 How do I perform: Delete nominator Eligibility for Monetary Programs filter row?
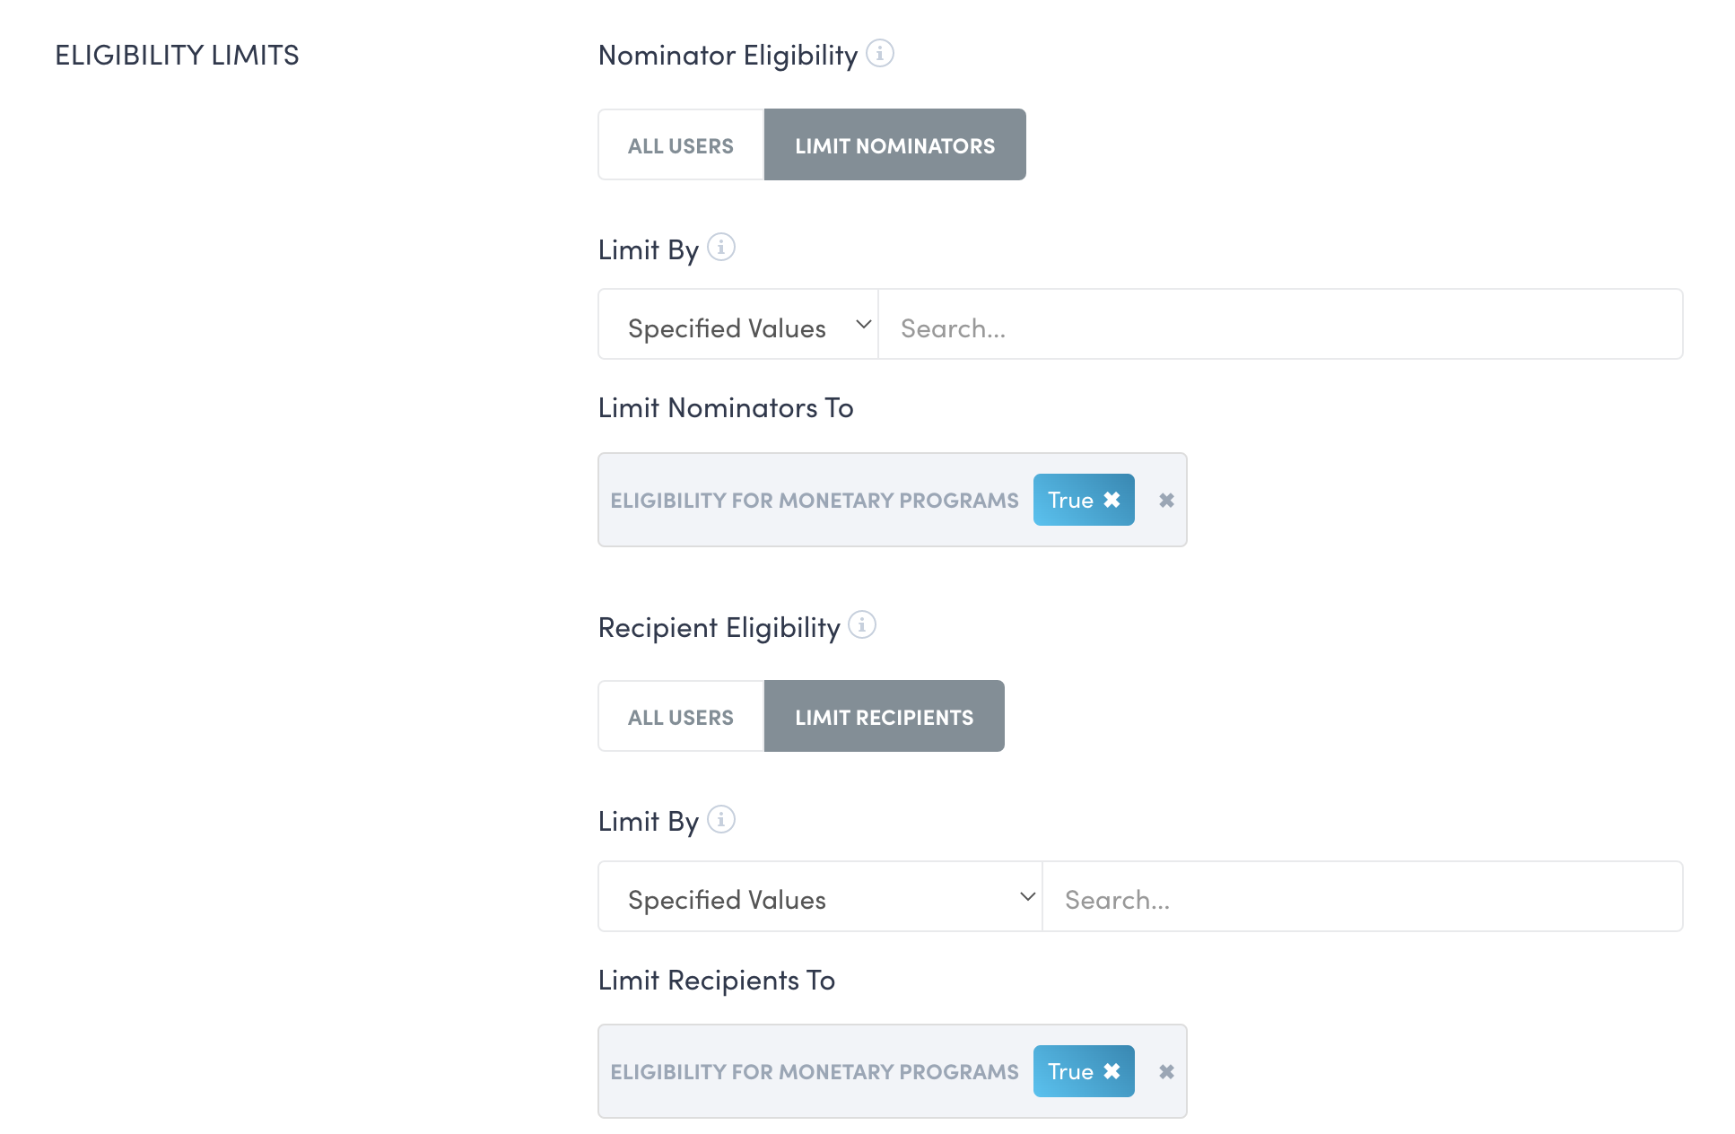(1166, 501)
